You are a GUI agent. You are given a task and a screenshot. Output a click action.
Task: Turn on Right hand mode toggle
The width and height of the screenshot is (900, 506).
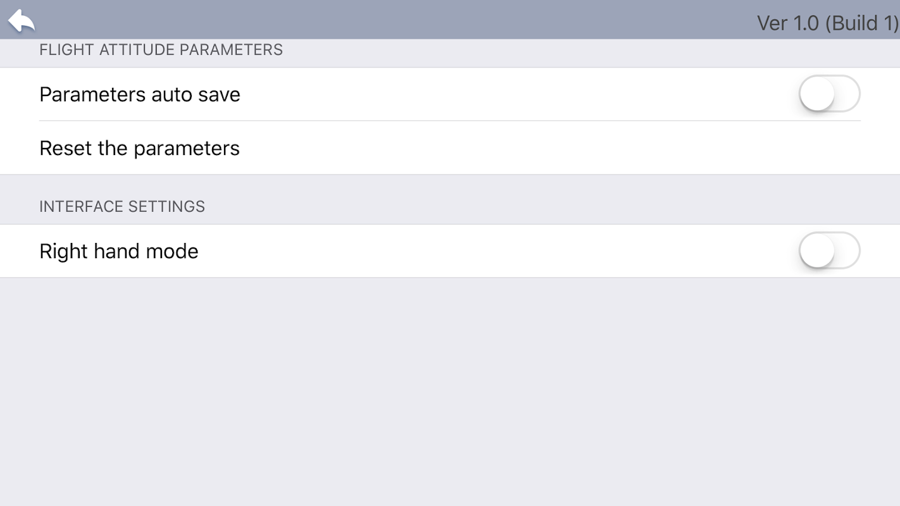click(x=828, y=250)
